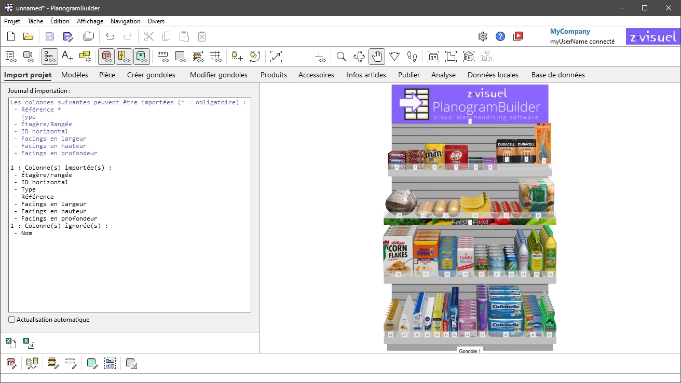Switch to the Créer gondoles tab
Viewport: 681px width, 383px height.
151,75
